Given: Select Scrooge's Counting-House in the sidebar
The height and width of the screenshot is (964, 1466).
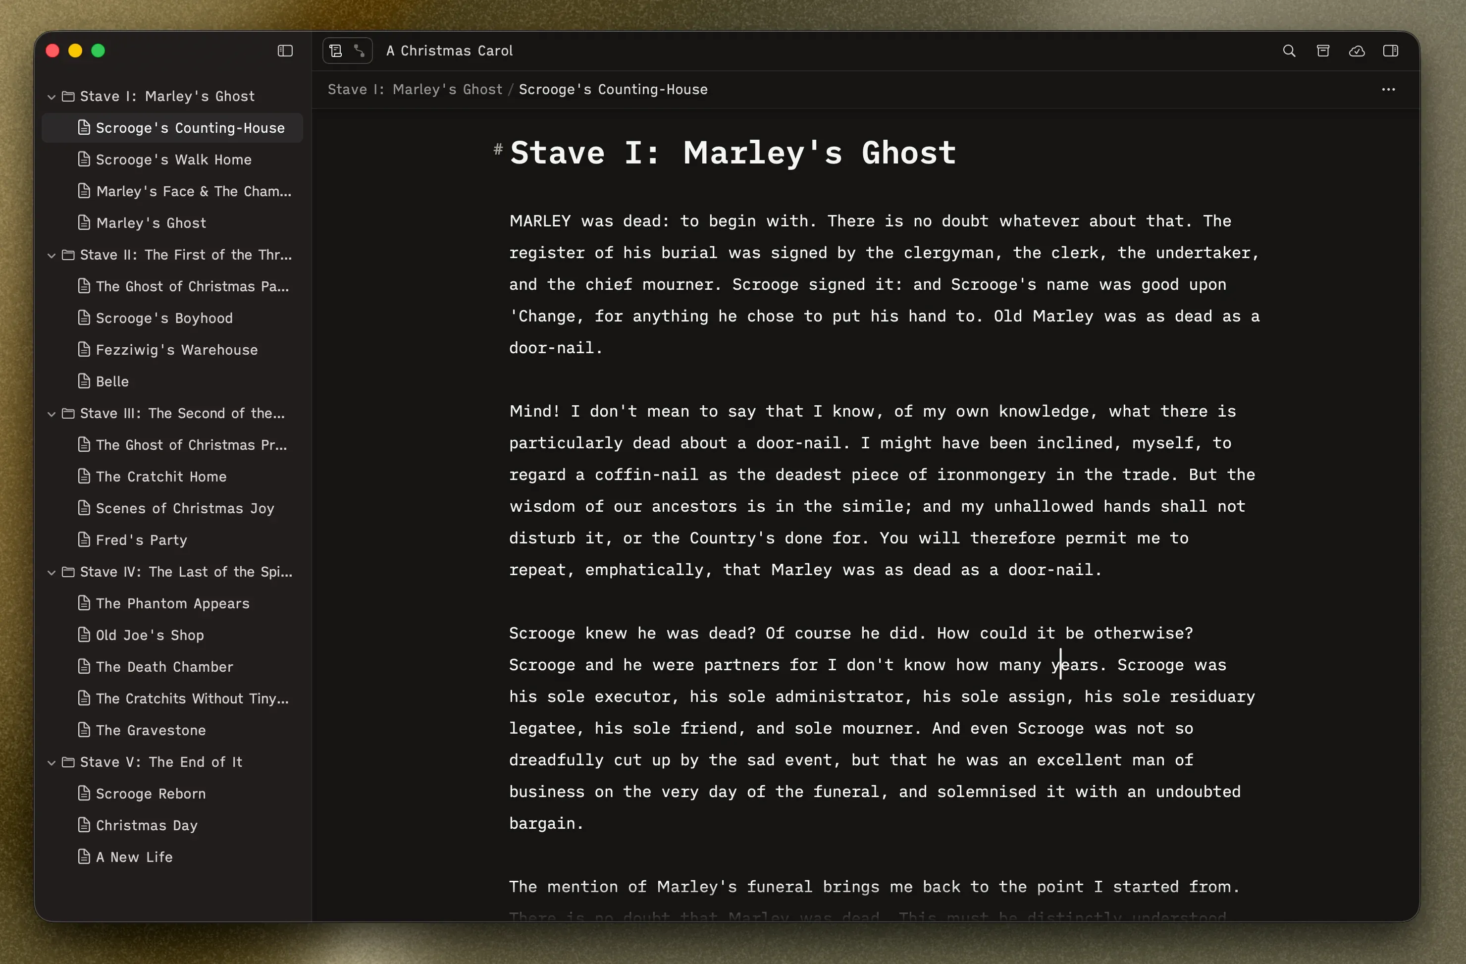Looking at the screenshot, I should (172, 127).
